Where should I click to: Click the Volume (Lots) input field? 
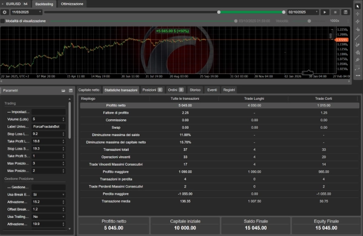click(47, 119)
